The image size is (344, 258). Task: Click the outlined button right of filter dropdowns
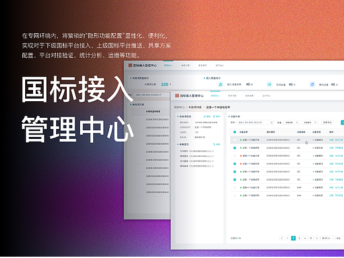point(327,122)
